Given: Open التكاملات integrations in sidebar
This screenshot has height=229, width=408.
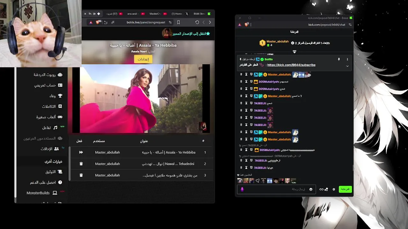Looking at the screenshot, I should (52, 107).
